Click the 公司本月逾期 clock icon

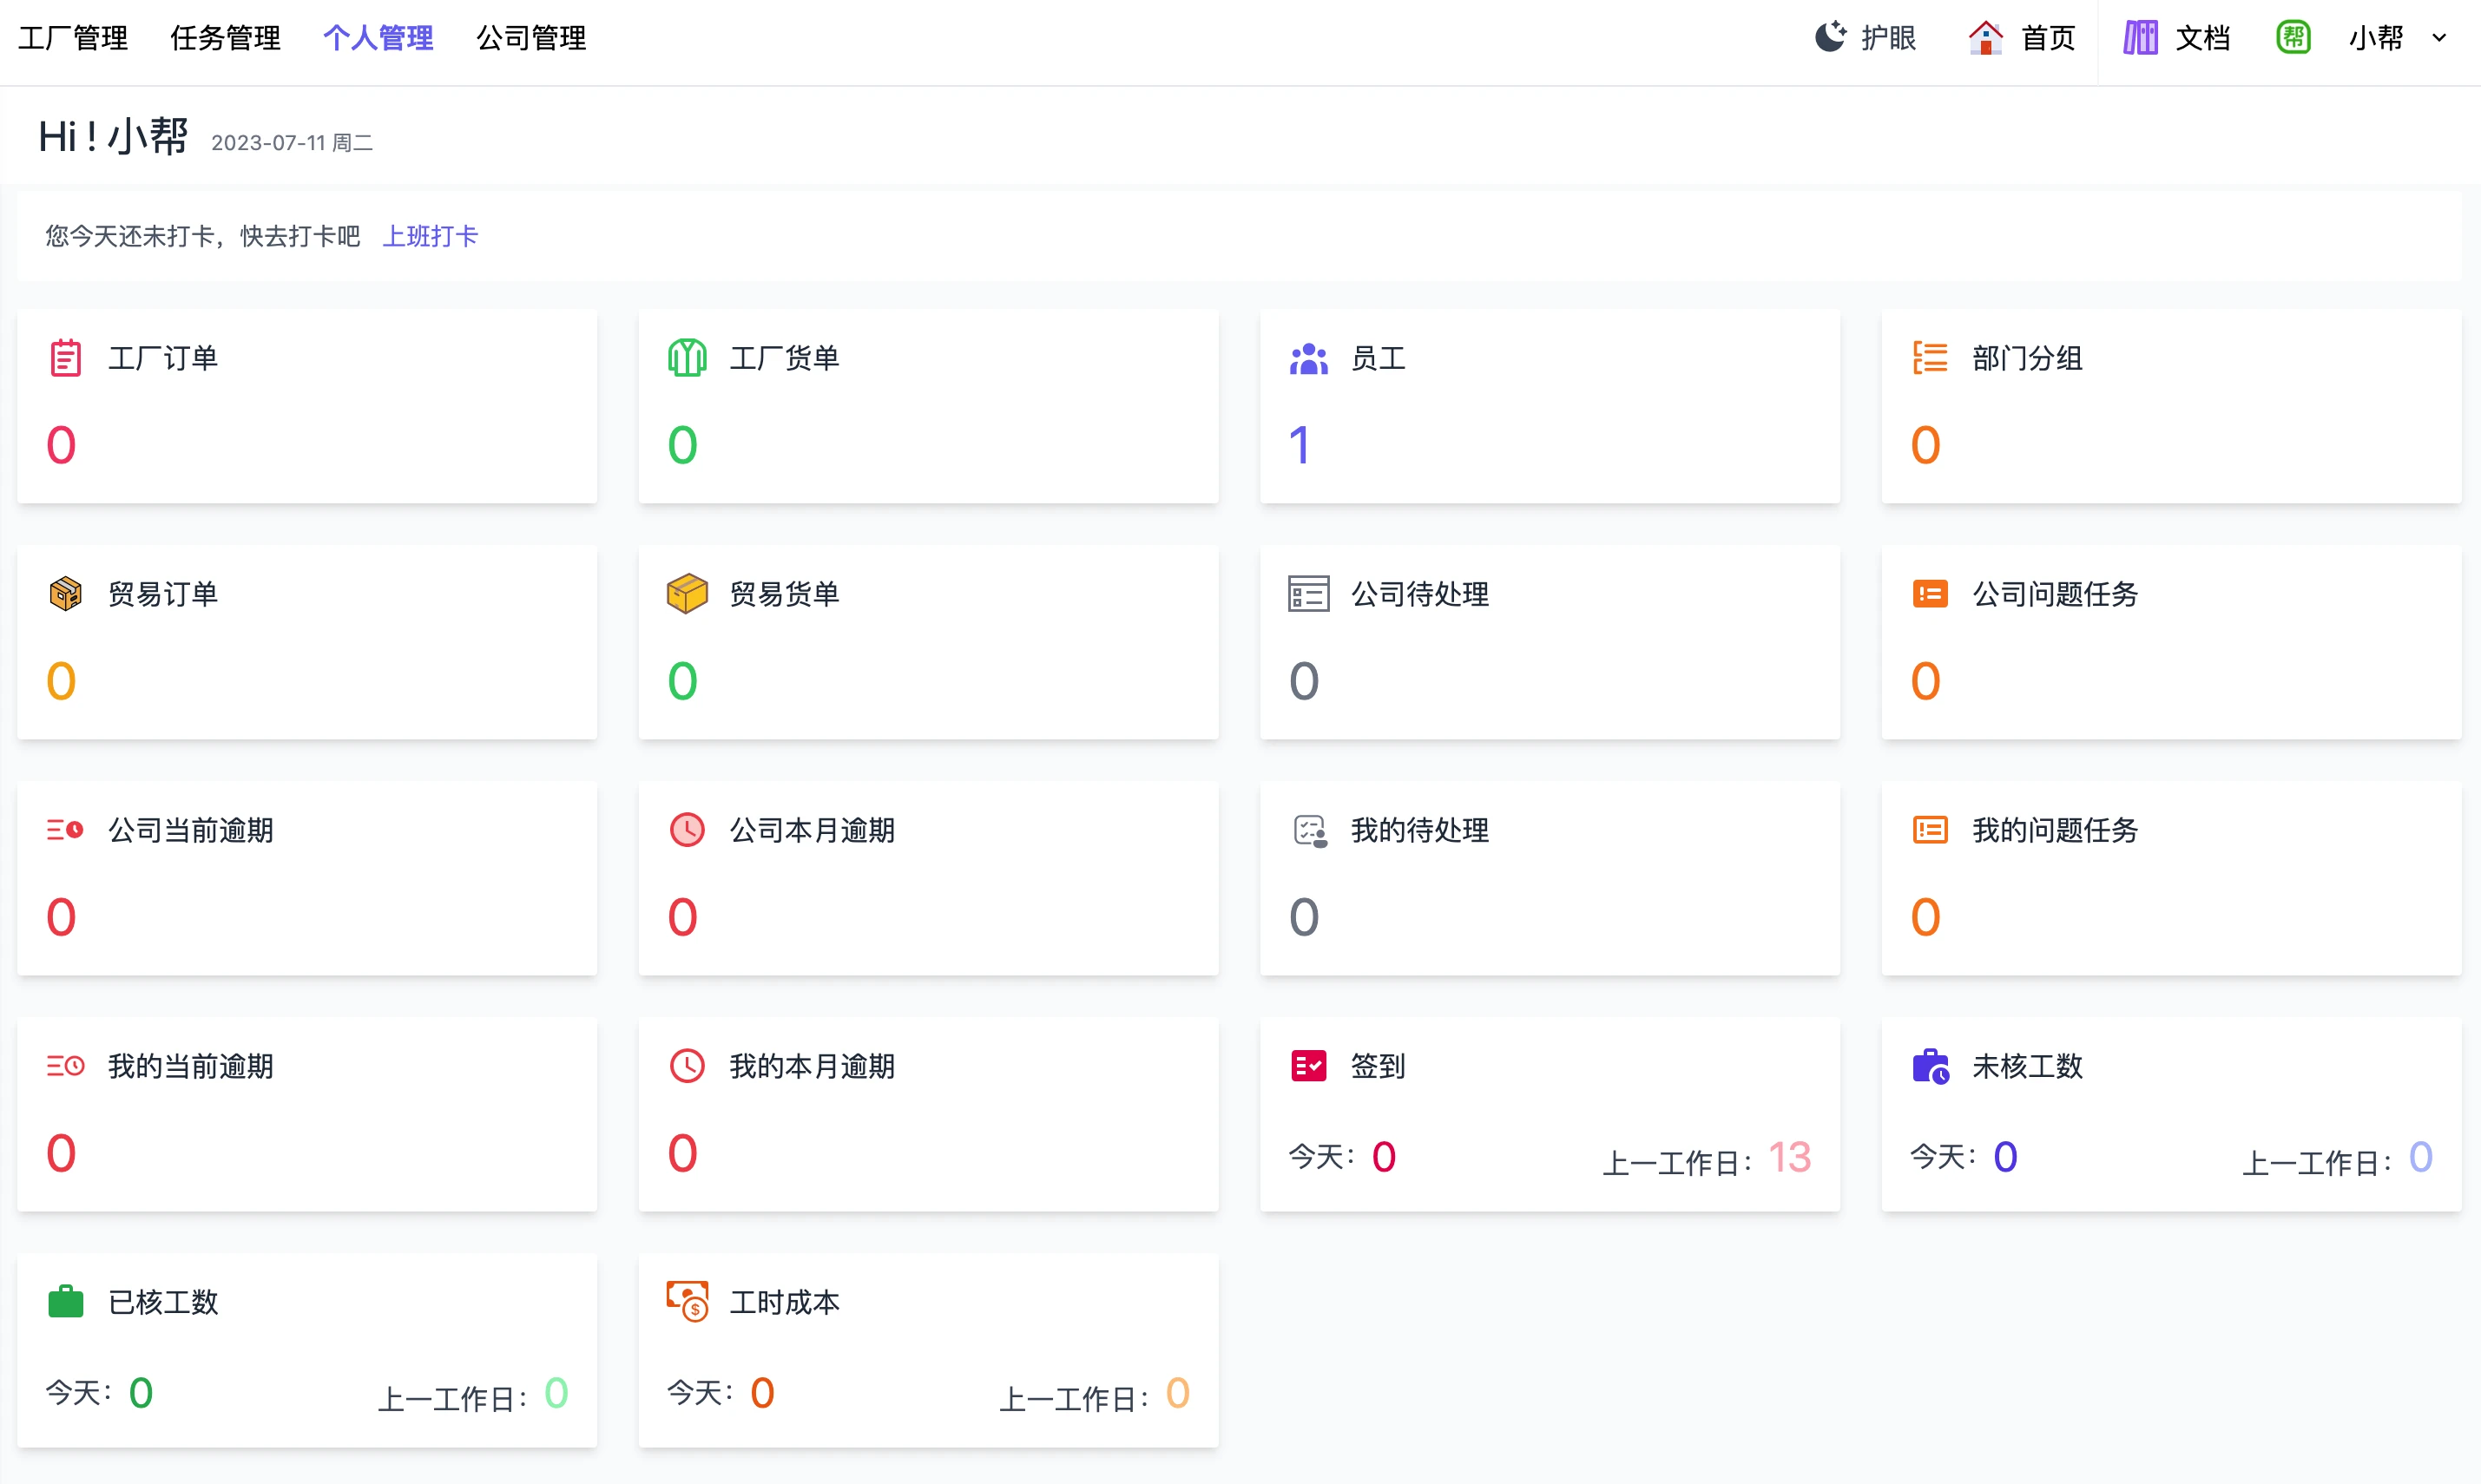tap(687, 829)
